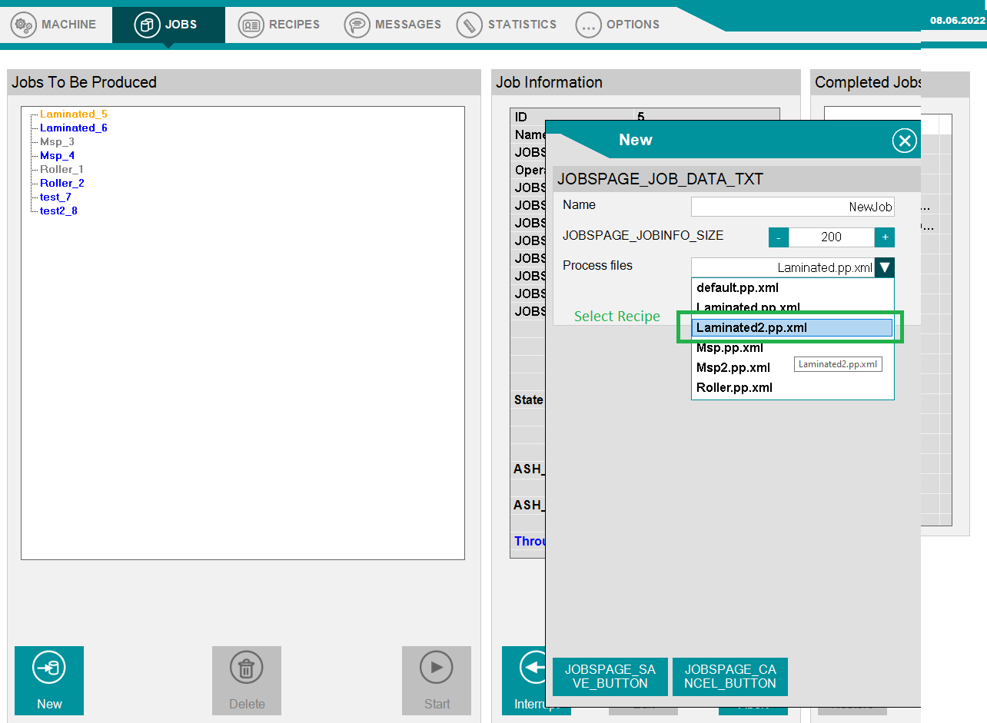Click the JOBSPAGE_CANCEL_BUTTON

tap(729, 676)
